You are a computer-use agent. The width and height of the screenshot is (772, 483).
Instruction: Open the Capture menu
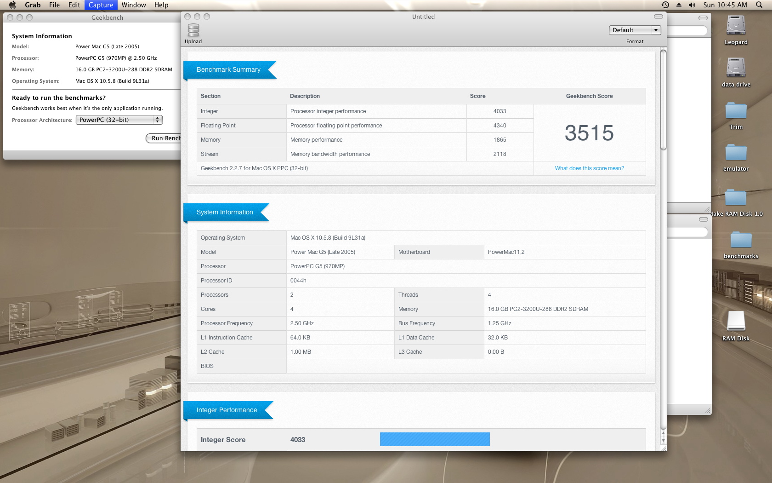pyautogui.click(x=101, y=5)
